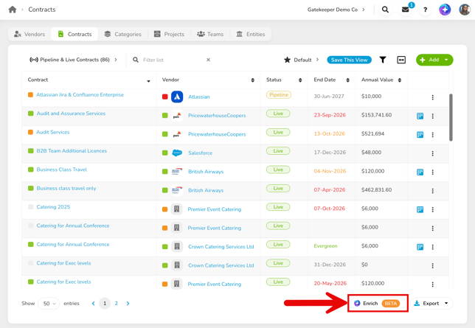The height and width of the screenshot is (328, 475).
Task: Click the 07-Apr-2026 end date
Action: point(329,190)
